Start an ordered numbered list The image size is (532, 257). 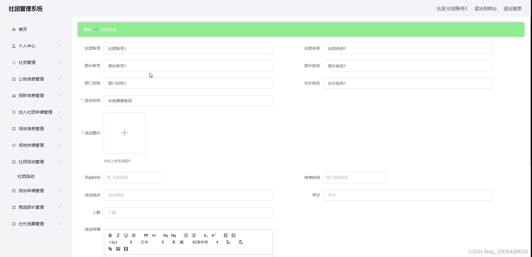[186, 235]
